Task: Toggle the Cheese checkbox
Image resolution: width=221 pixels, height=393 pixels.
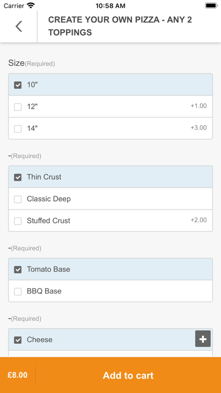Action: point(18,340)
